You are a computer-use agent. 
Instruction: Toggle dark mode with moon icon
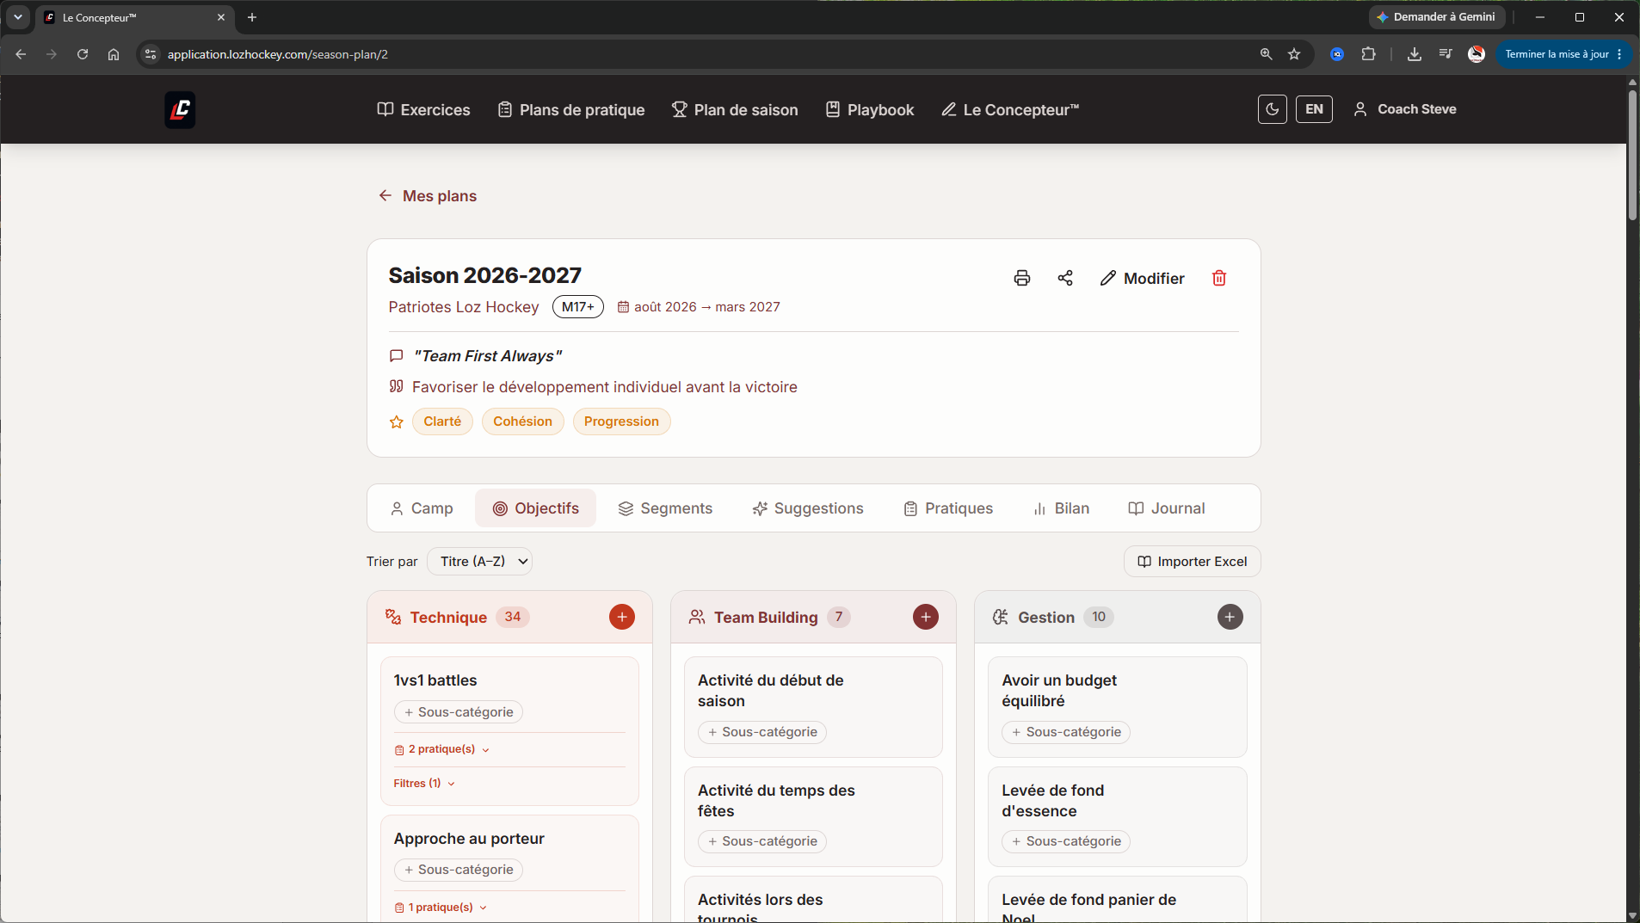[1273, 109]
